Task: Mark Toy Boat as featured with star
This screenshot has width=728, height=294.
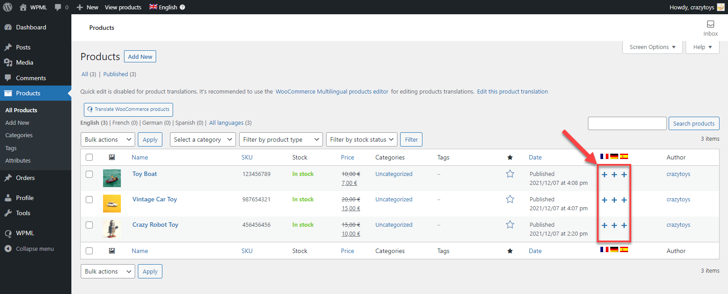Action: coord(510,174)
